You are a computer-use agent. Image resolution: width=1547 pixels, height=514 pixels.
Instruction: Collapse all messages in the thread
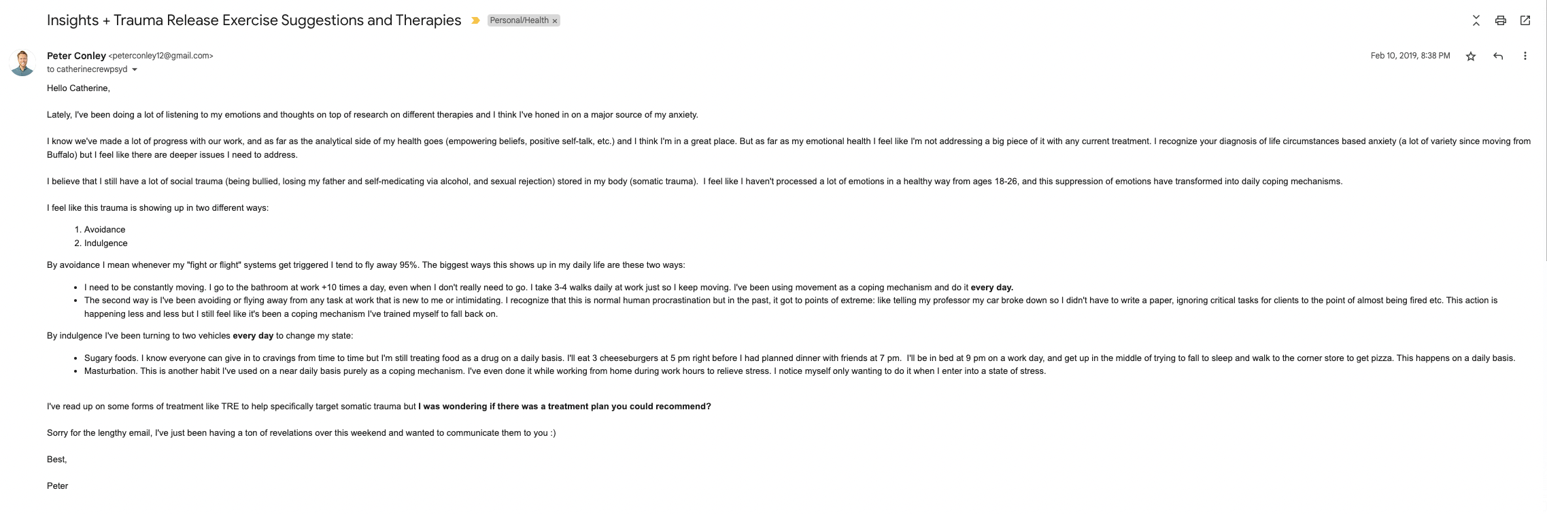(1476, 20)
